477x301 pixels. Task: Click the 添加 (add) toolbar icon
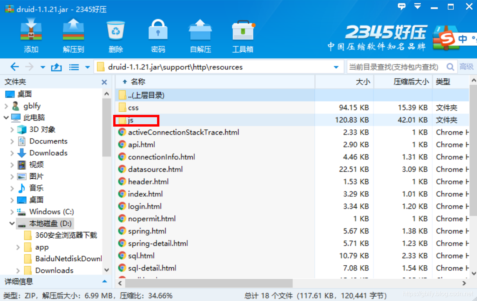[31, 30]
